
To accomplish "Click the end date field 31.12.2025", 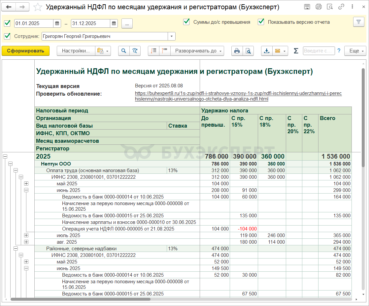I will (x=90, y=23).
